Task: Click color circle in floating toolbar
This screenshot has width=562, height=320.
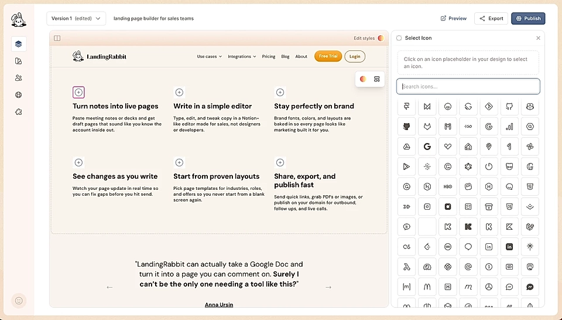Action: [x=363, y=79]
